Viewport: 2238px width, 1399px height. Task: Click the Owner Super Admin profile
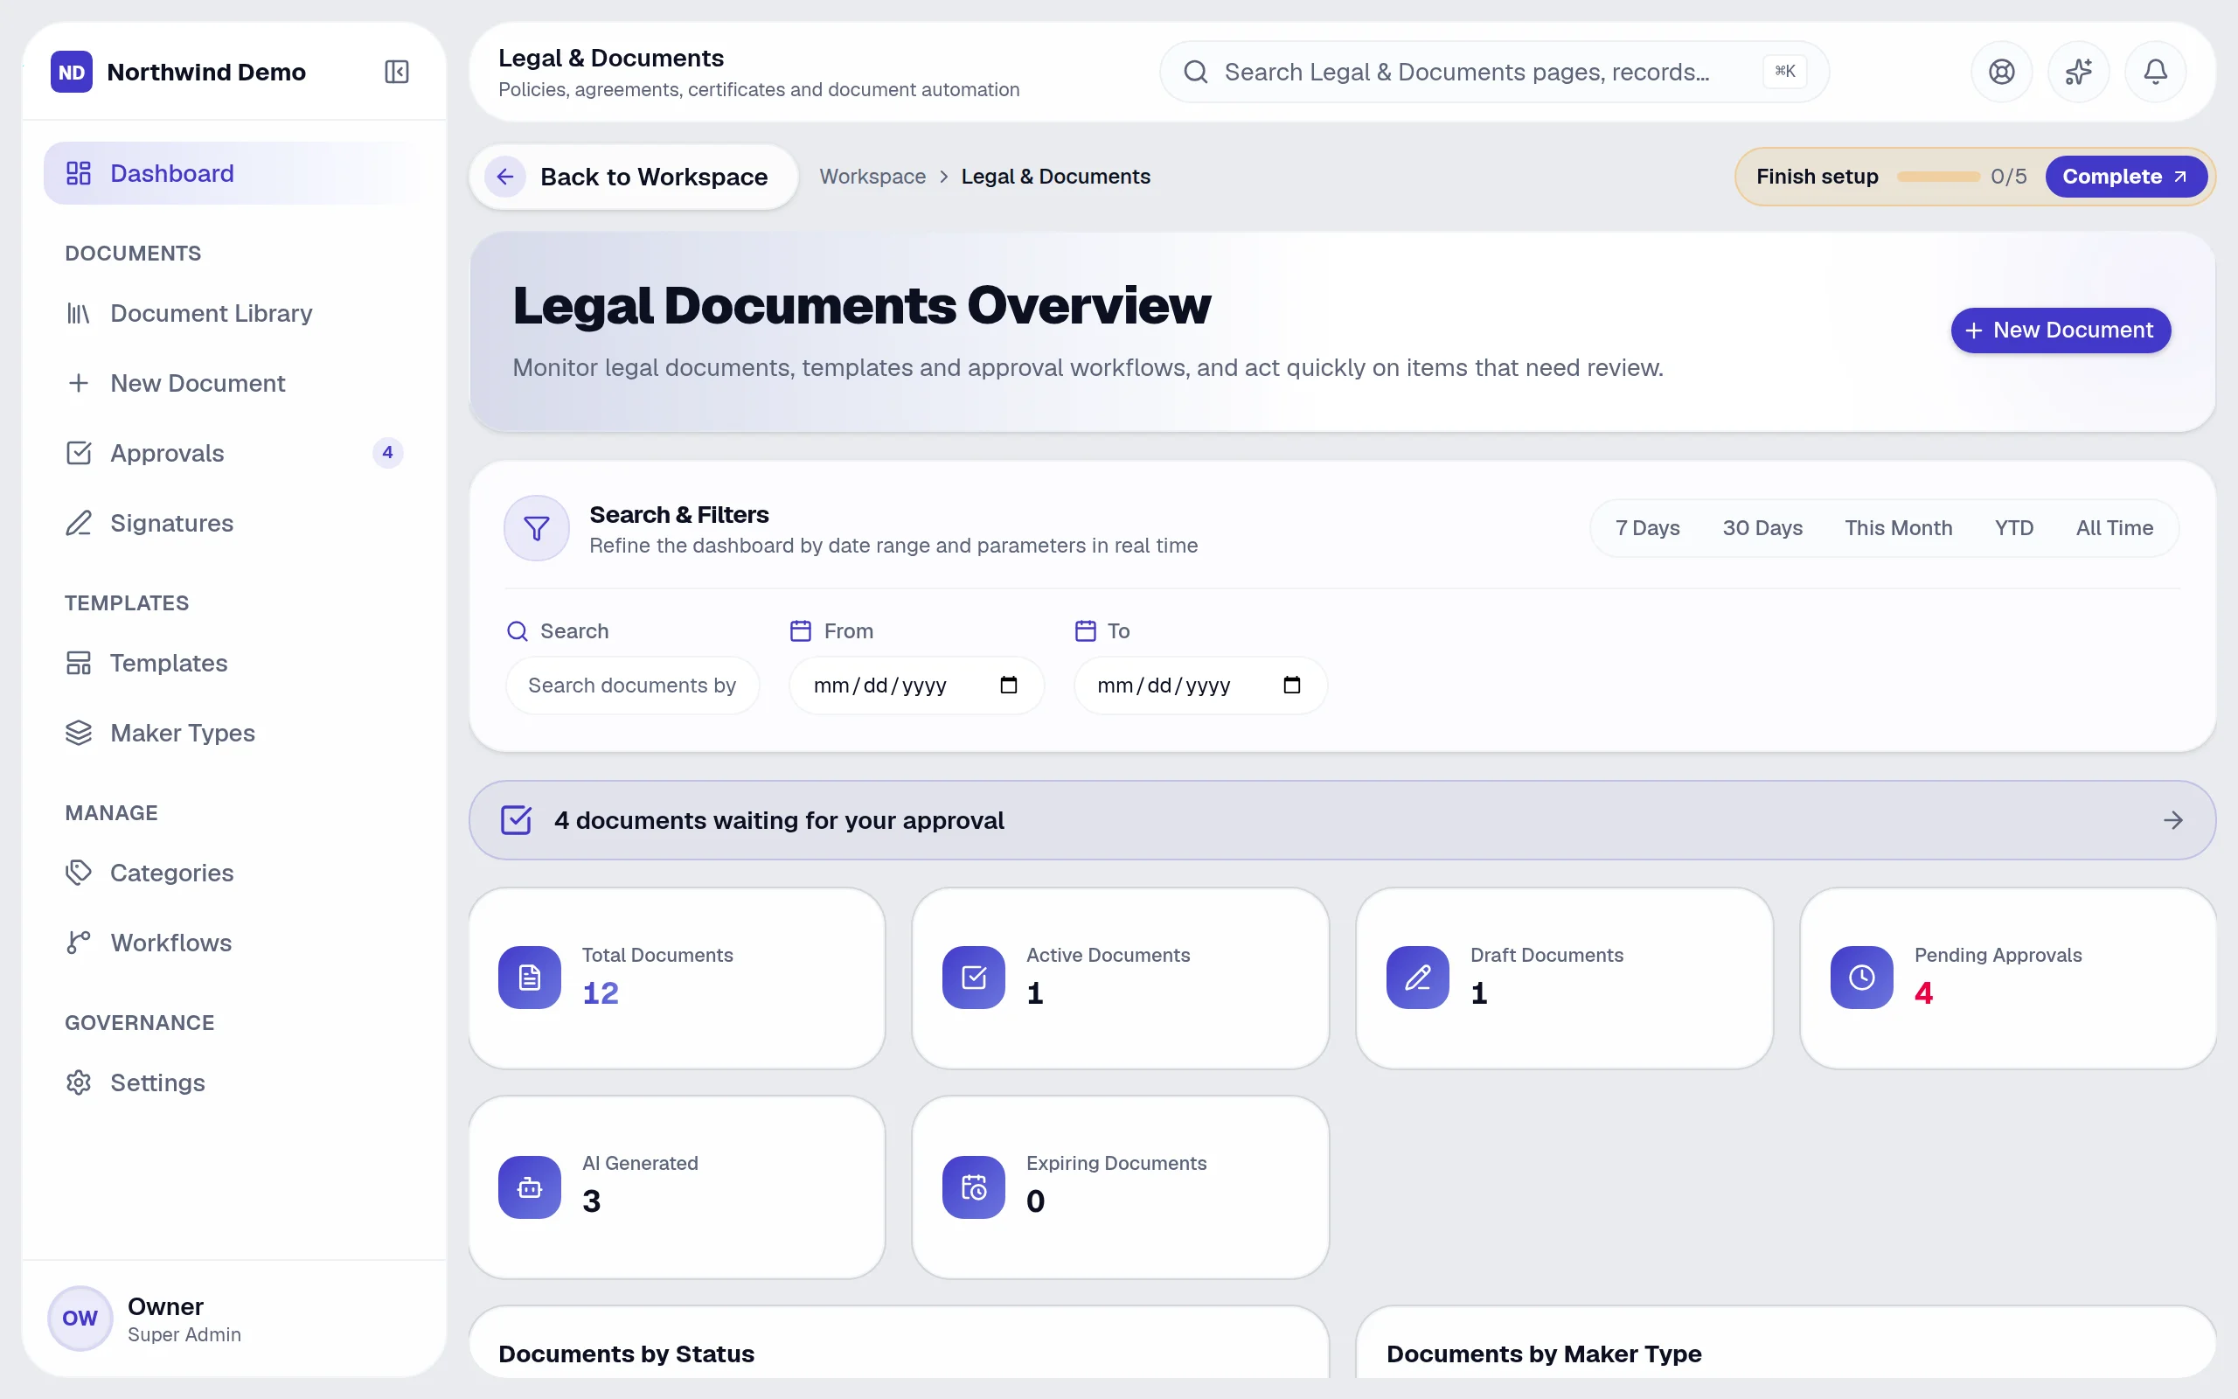point(234,1318)
